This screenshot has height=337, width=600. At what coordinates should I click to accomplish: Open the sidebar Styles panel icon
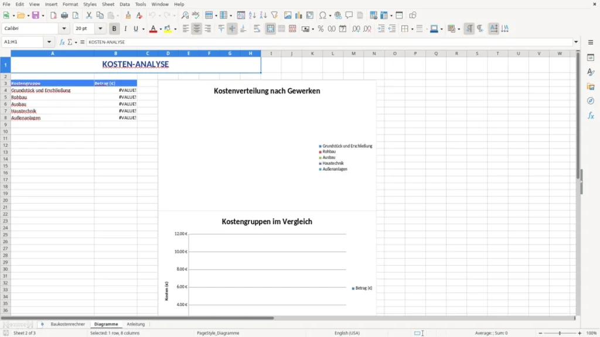click(x=591, y=72)
